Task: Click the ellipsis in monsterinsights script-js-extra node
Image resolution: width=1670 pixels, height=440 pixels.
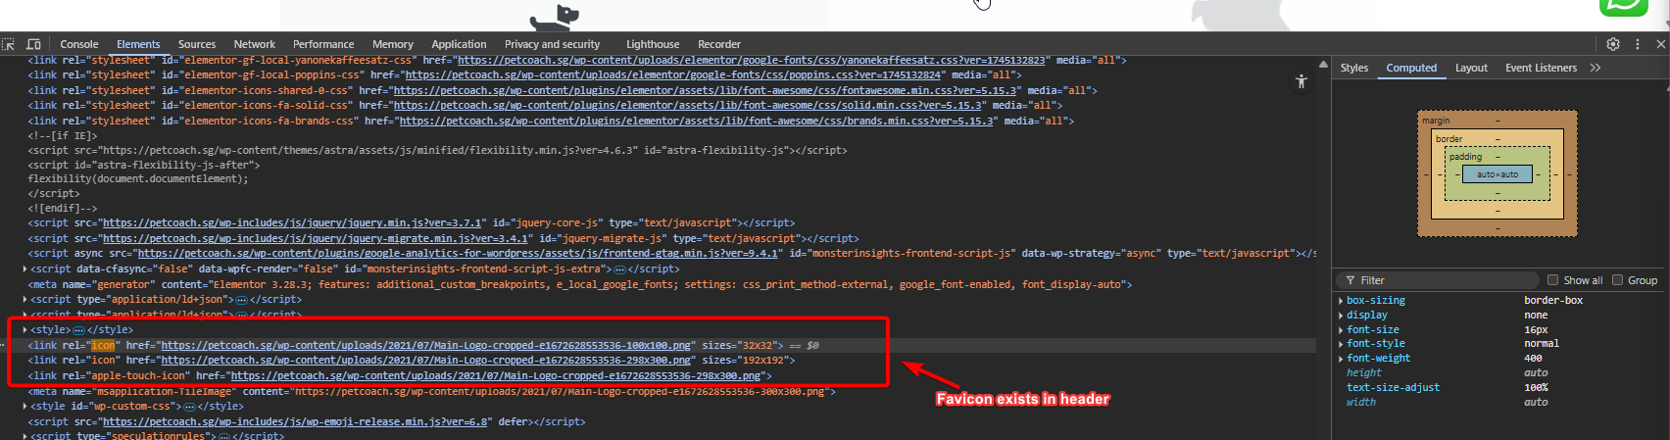Action: coord(618,269)
